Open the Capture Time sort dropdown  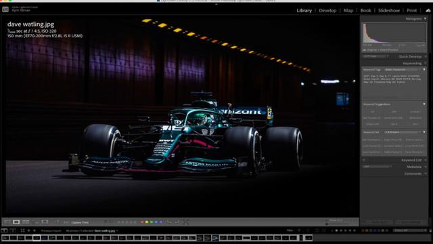[x=80, y=222]
